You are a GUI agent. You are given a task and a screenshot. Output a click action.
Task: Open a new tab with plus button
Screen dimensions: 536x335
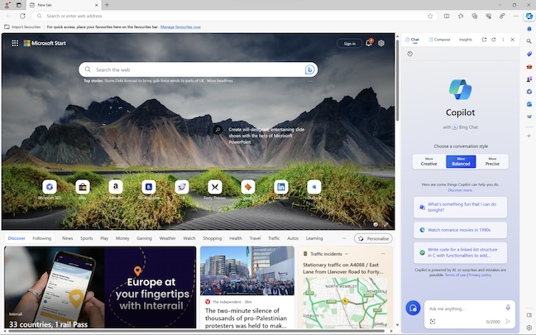[107, 5]
